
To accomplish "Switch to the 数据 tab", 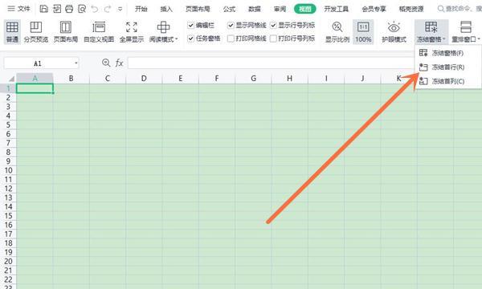I will coord(255,9).
